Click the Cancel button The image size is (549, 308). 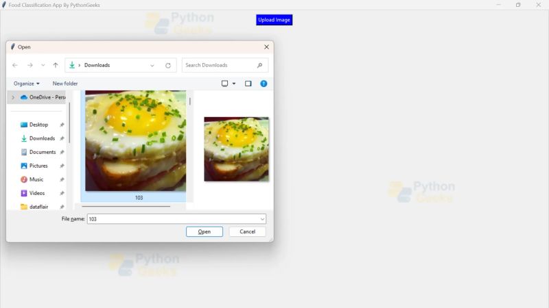tap(248, 231)
